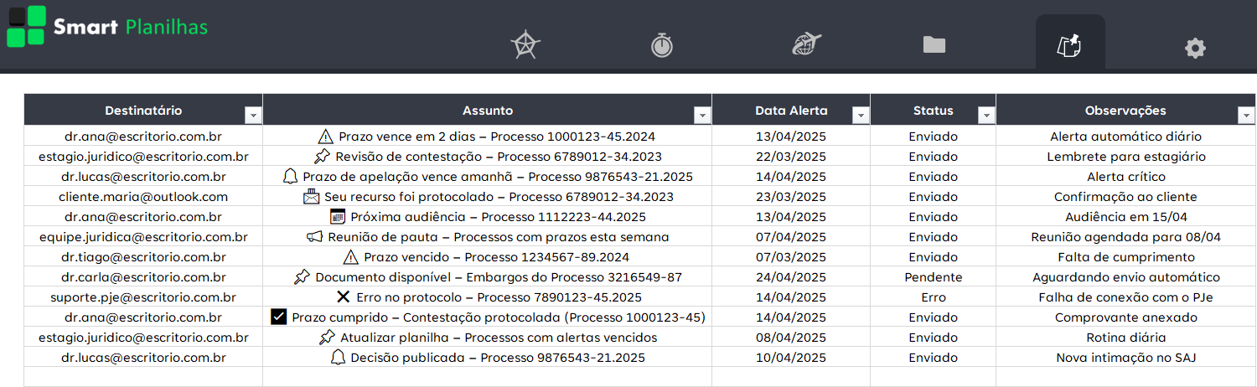This screenshot has width=1257, height=387.
Task: Open the folder icon in navigation bar
Action: pos(934,44)
